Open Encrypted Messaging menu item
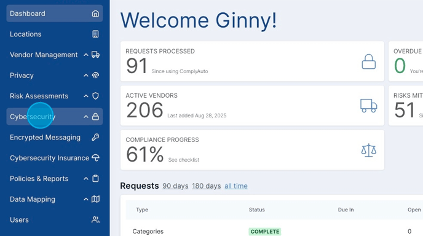This screenshot has height=236, width=423. [x=55, y=137]
